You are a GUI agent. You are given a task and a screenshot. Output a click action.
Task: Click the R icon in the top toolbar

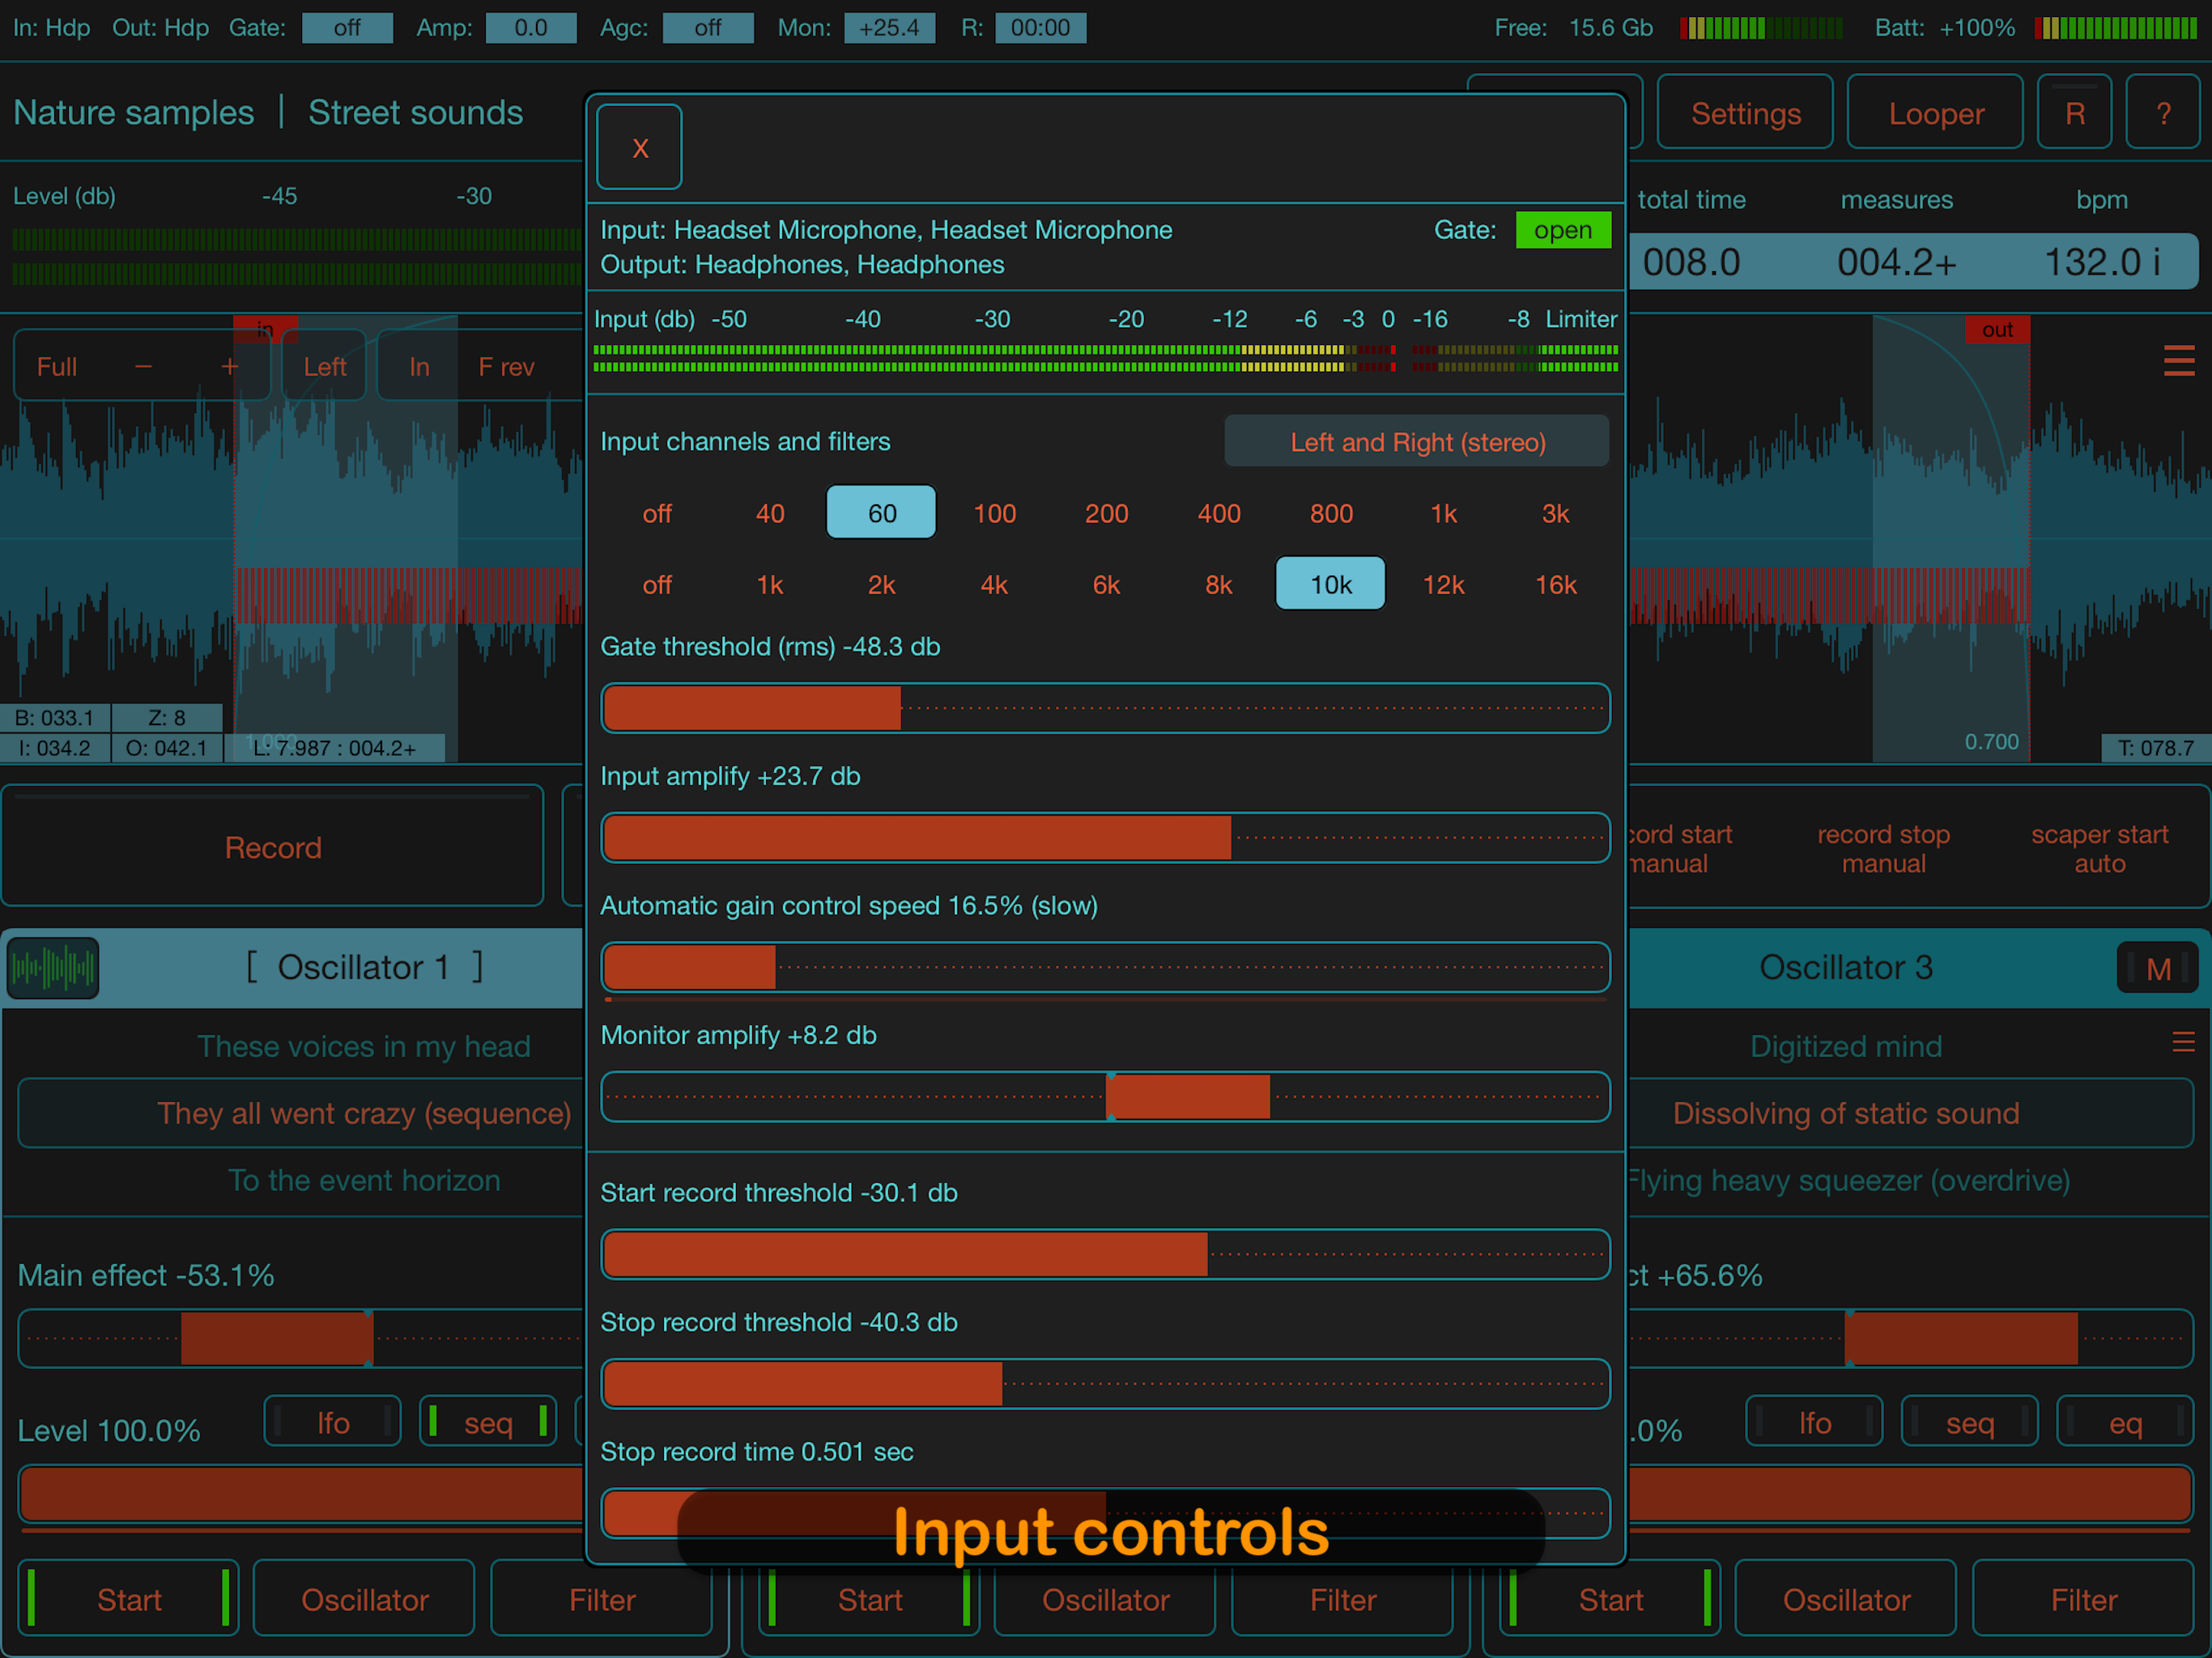click(x=2074, y=112)
